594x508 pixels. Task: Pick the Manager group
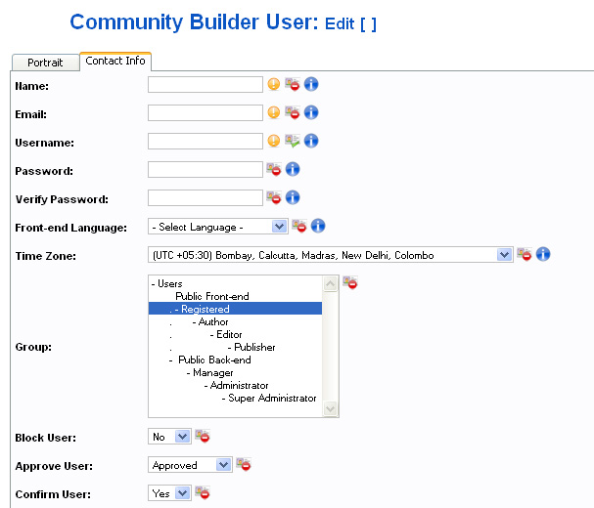[x=235, y=372]
